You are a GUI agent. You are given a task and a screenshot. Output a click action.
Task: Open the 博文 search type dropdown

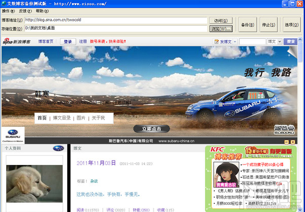pyautogui.click(x=274, y=41)
